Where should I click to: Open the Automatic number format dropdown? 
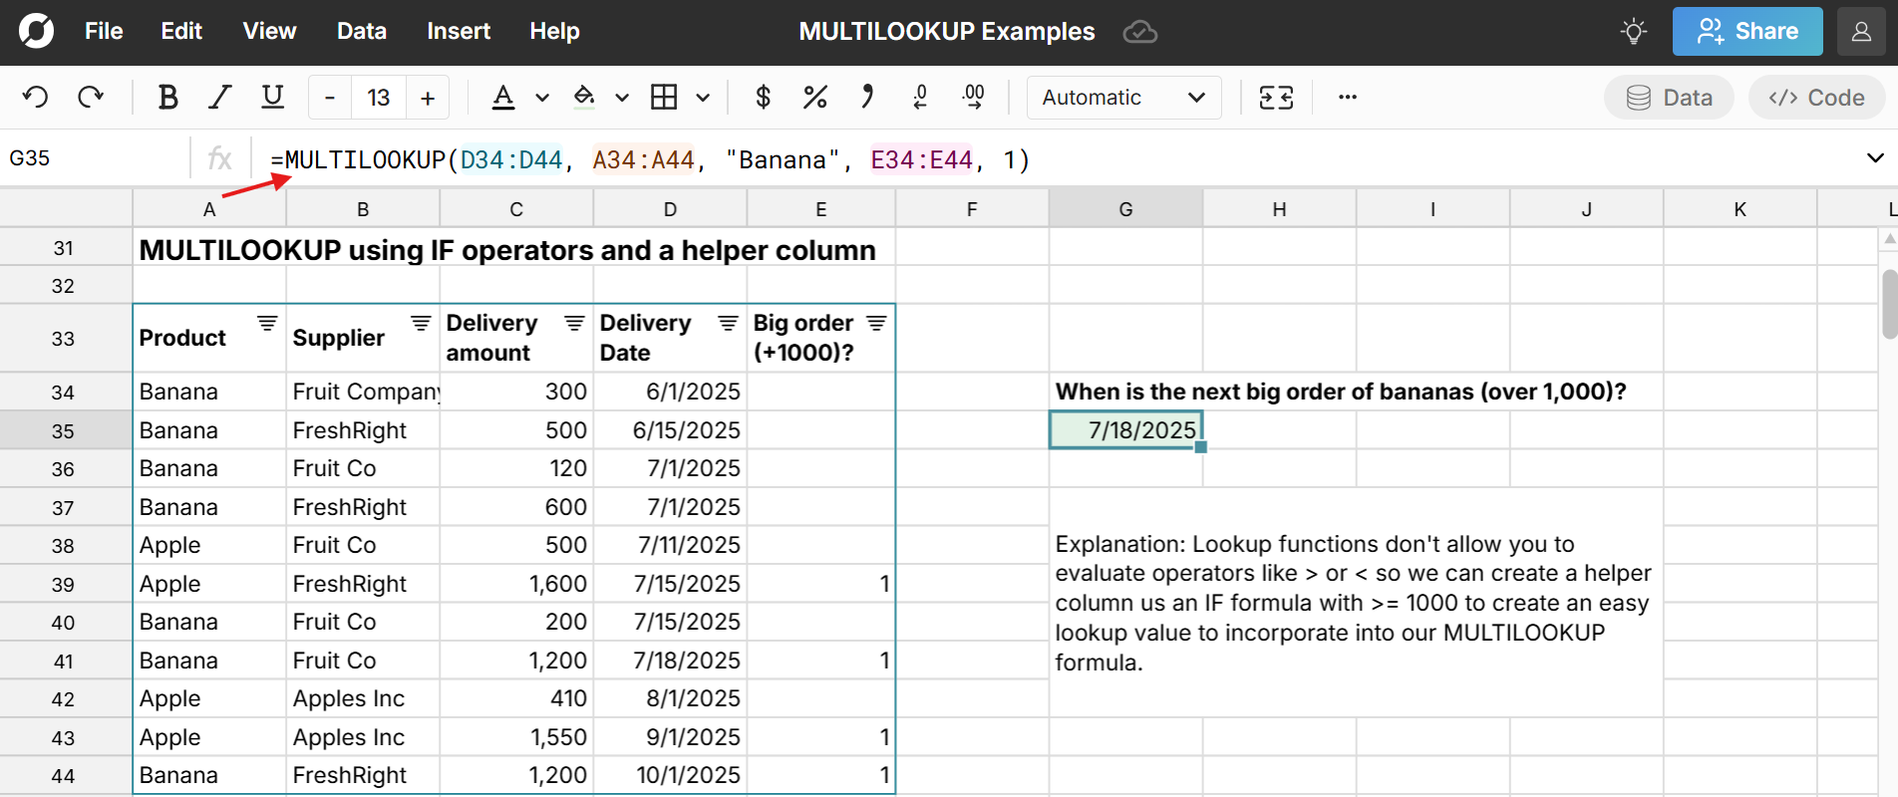[x=1123, y=98]
